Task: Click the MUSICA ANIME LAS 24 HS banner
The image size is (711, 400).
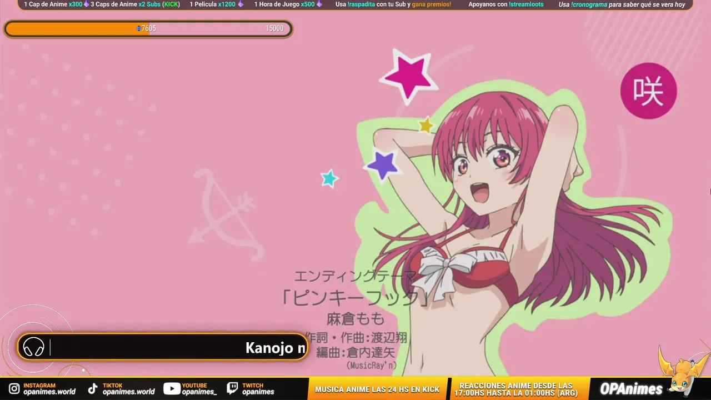Action: point(377,389)
